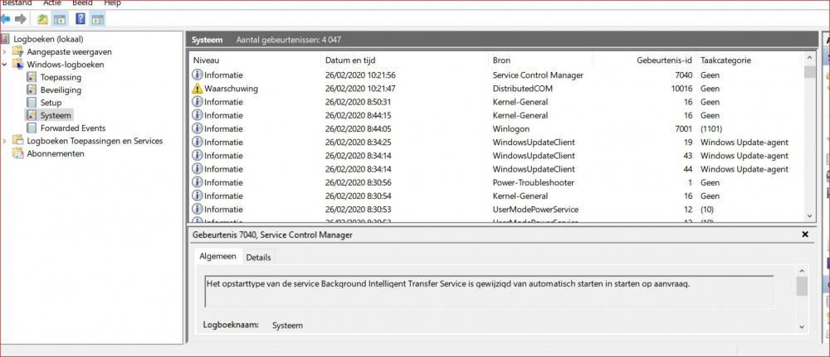Click the Forward arrow toolbar icon
This screenshot has height=357, width=830.
[21, 18]
